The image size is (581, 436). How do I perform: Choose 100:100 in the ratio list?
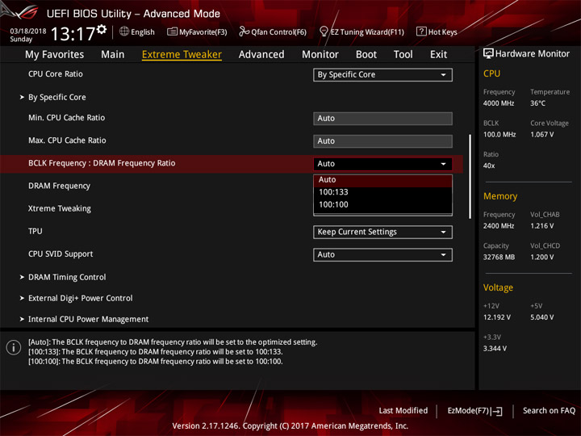tap(382, 204)
